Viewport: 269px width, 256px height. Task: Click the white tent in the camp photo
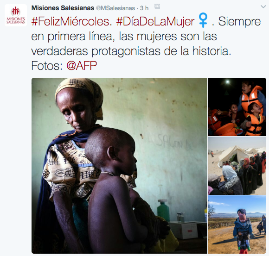(x=233, y=154)
